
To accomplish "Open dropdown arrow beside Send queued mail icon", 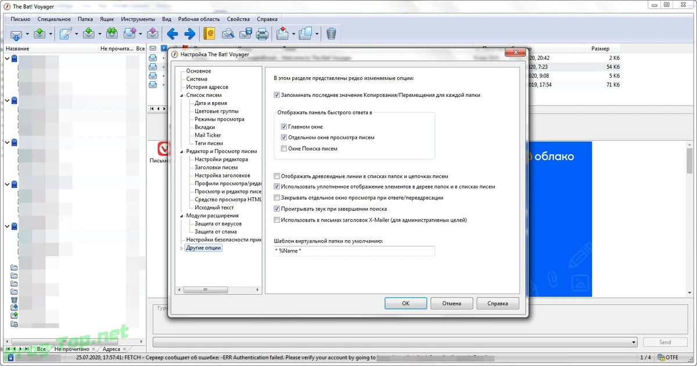I will click(x=51, y=34).
